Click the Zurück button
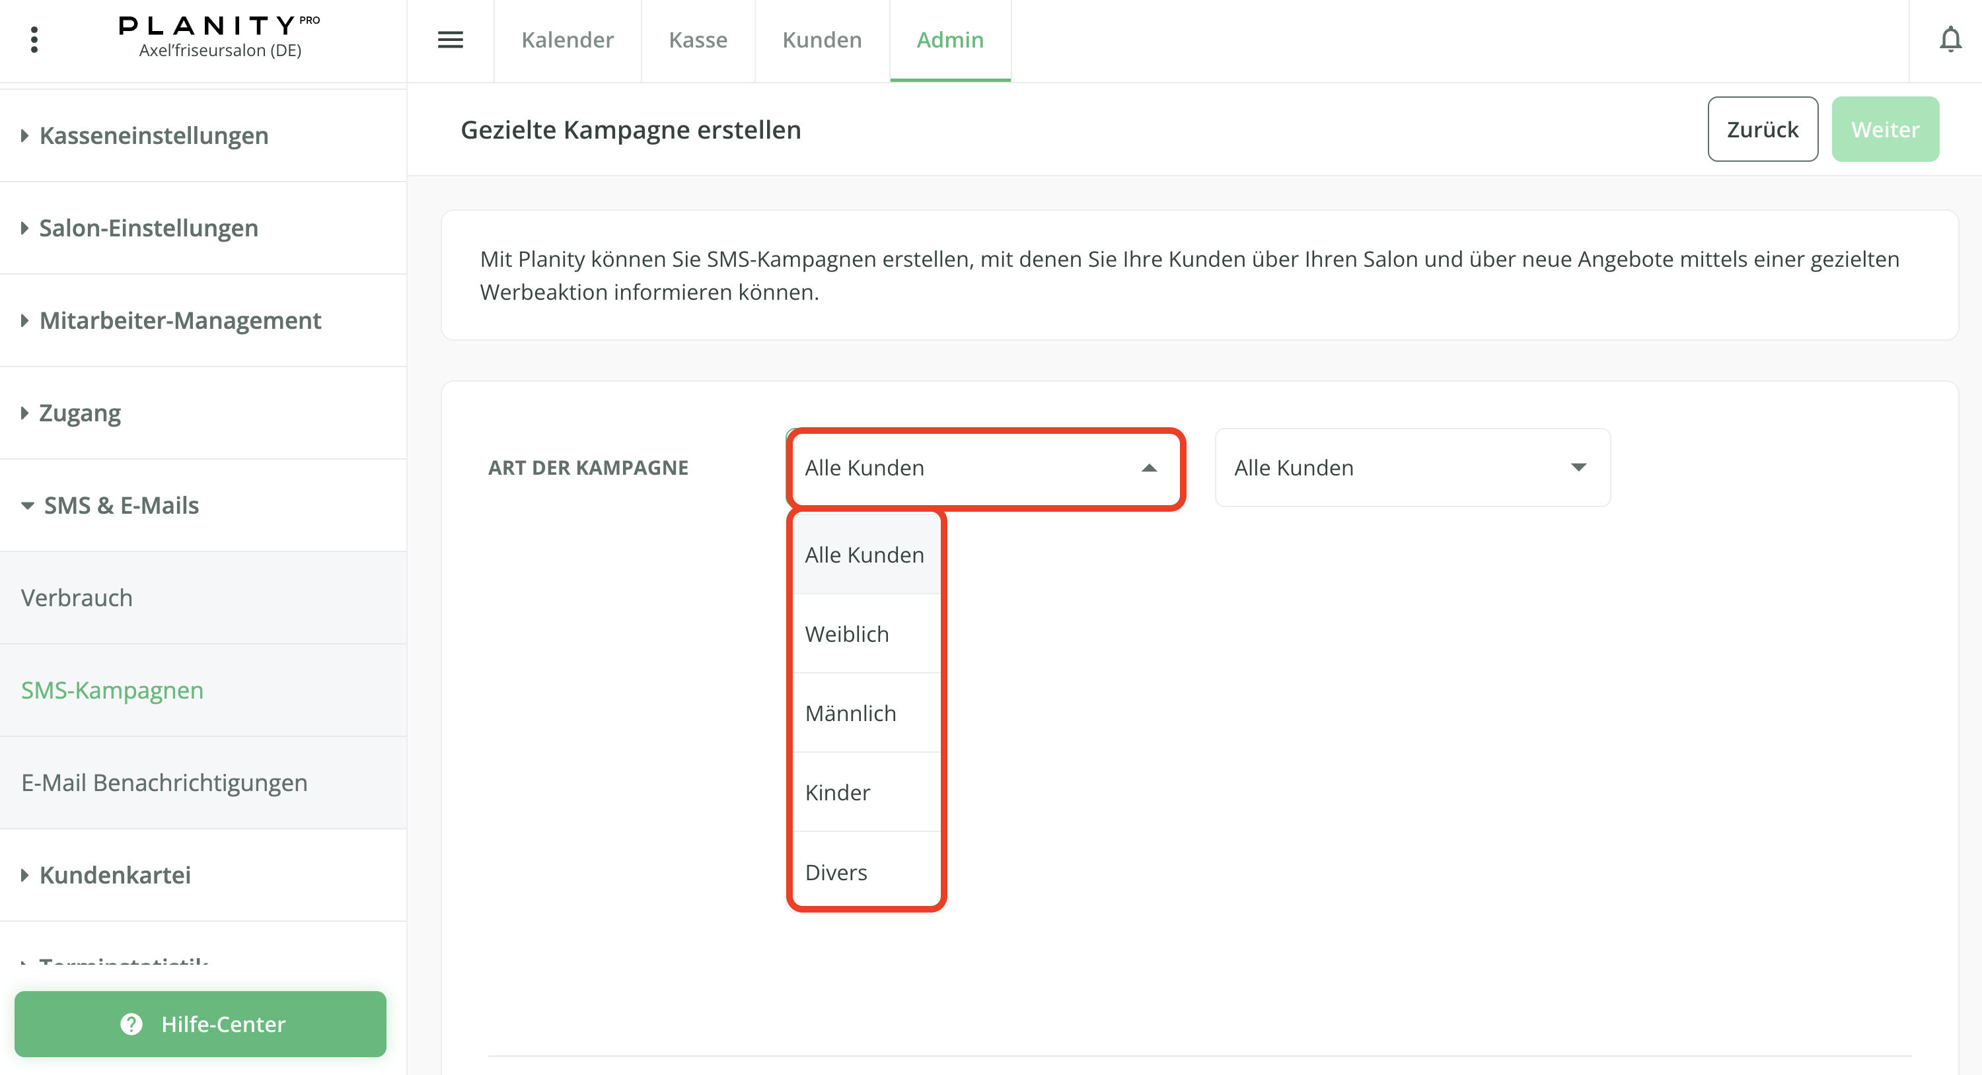 tap(1762, 129)
